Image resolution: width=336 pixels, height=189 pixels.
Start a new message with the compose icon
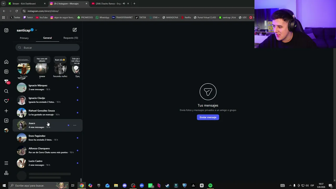(75, 30)
